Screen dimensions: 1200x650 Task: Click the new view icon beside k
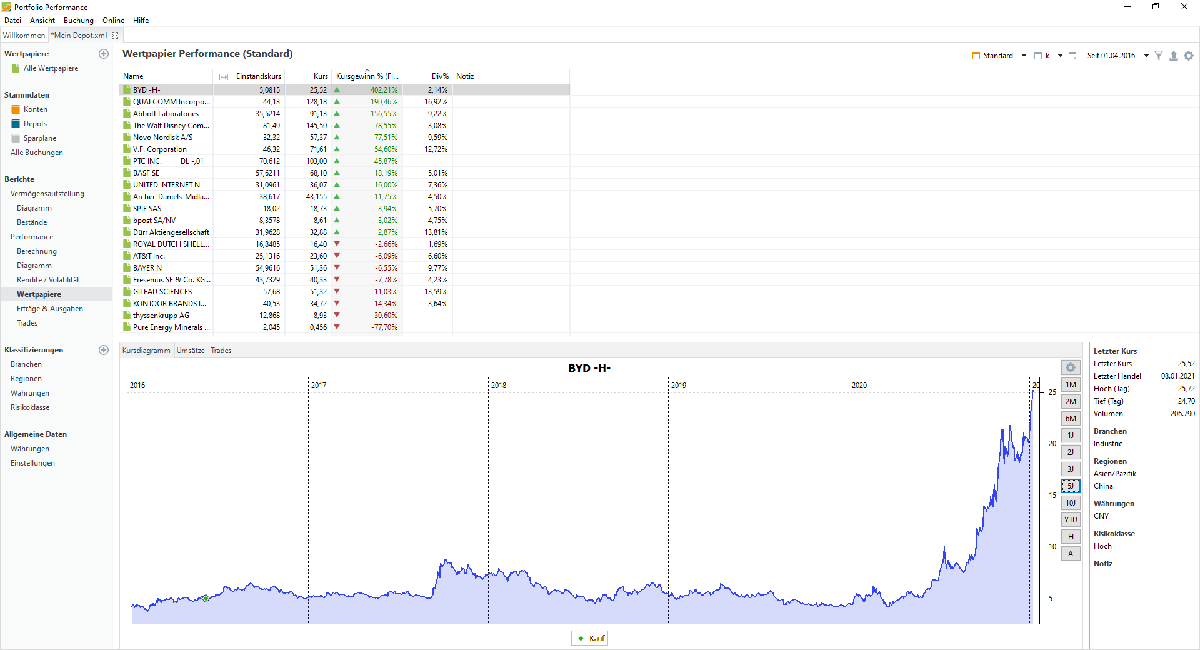point(1072,56)
